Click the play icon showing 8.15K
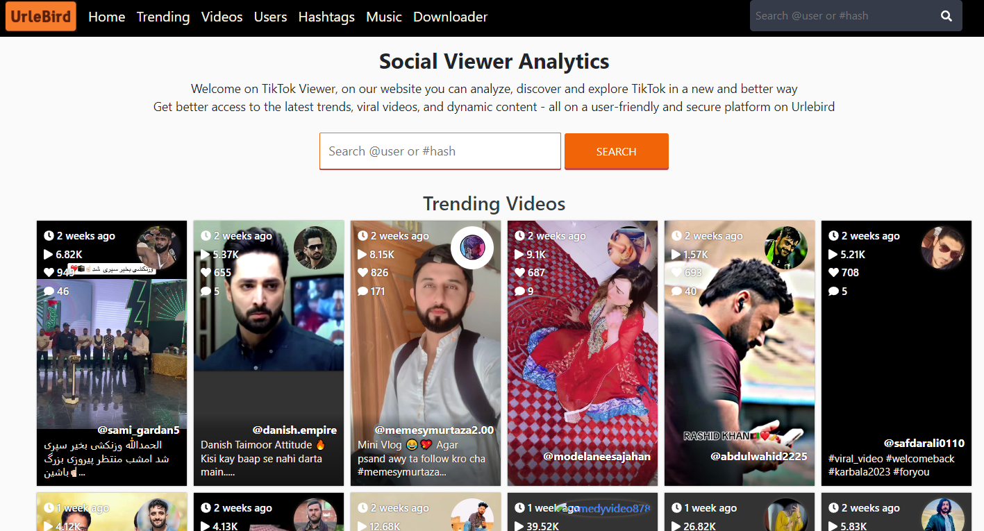Screen dimensions: 984x531 362,255
